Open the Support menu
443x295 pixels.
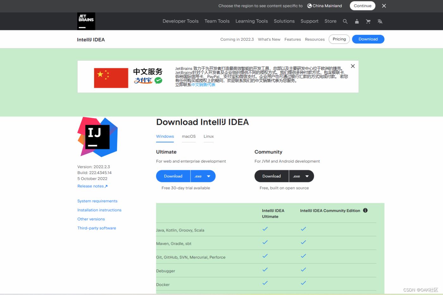pos(309,21)
